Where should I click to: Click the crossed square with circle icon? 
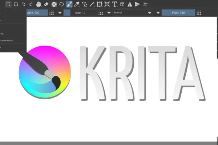pos(107,4)
